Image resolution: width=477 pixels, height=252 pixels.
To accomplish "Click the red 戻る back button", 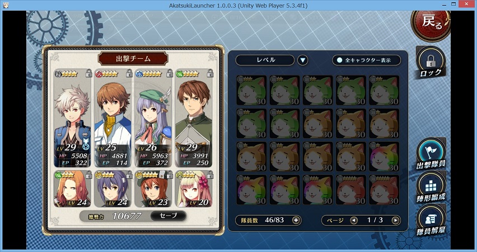I will [x=431, y=24].
